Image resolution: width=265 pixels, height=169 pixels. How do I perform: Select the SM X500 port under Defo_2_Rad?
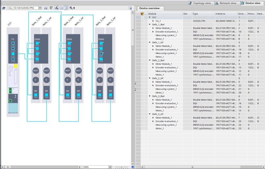point(68,95)
